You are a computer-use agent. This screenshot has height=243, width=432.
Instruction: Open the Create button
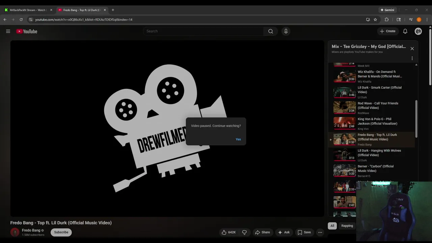point(387,31)
